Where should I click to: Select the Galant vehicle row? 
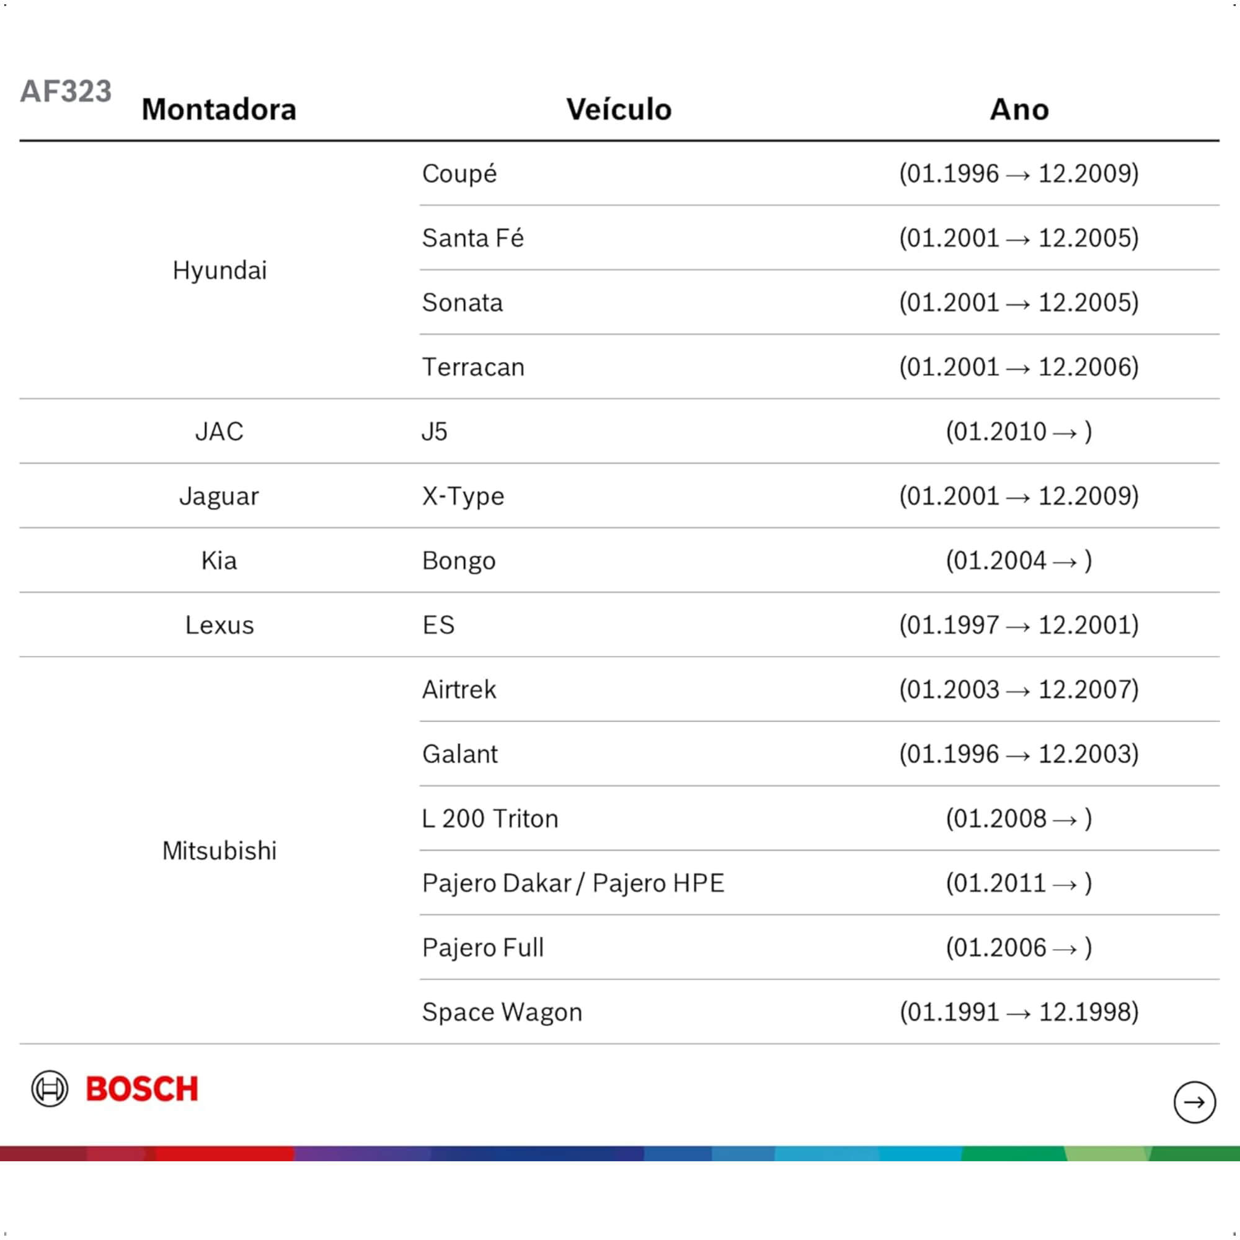point(819,754)
